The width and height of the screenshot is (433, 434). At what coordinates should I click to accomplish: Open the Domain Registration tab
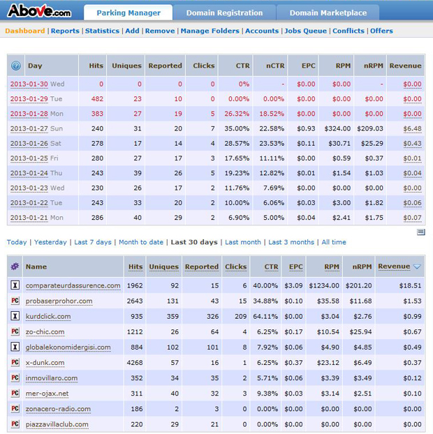(224, 13)
